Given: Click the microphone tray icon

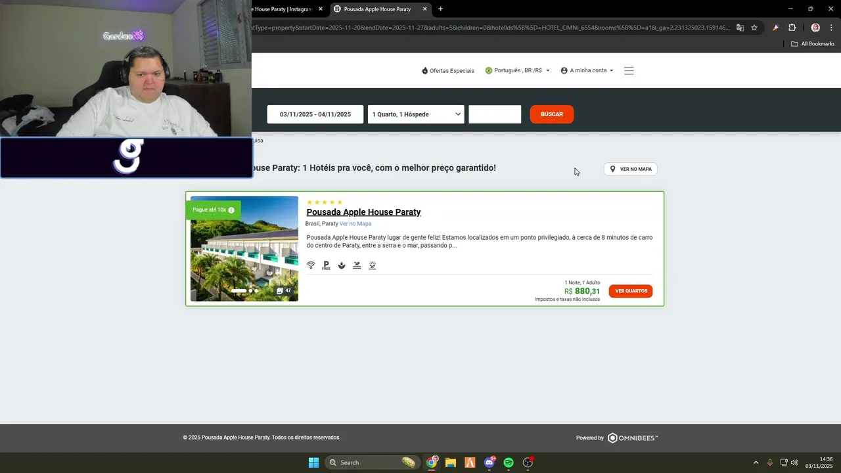Looking at the screenshot, I should (x=770, y=462).
